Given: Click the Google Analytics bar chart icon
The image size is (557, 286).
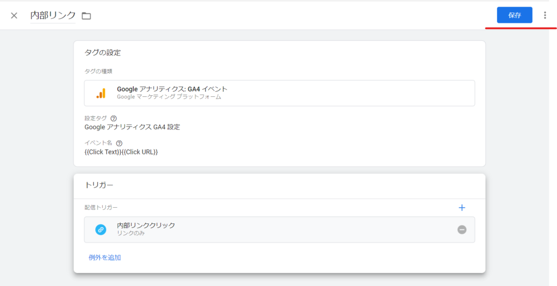Looking at the screenshot, I should point(101,93).
